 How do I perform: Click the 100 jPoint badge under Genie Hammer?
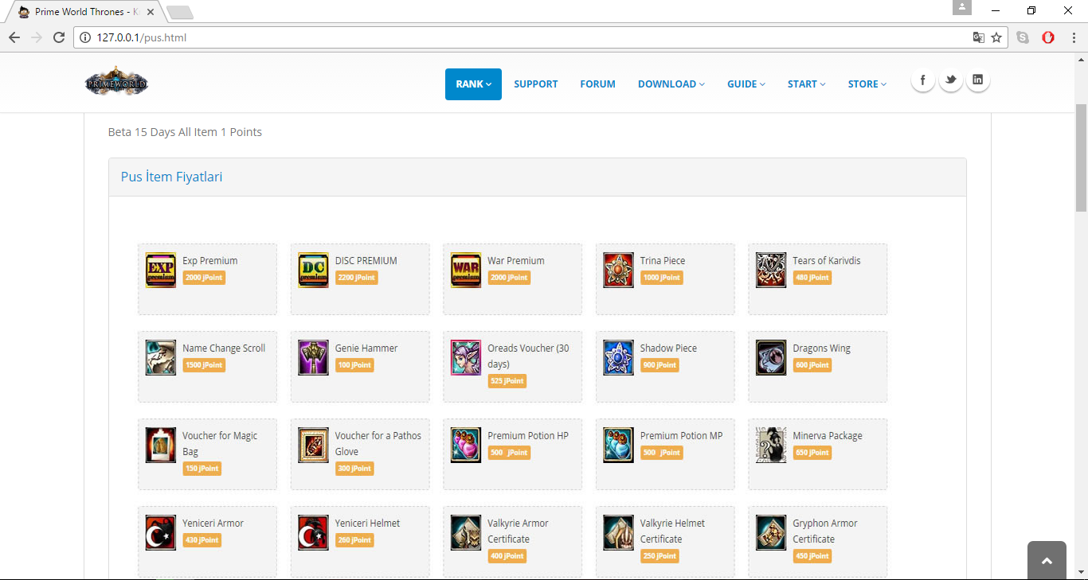click(x=354, y=365)
